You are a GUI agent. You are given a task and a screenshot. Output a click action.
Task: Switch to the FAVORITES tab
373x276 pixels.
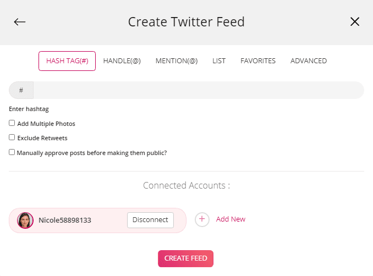(x=258, y=61)
